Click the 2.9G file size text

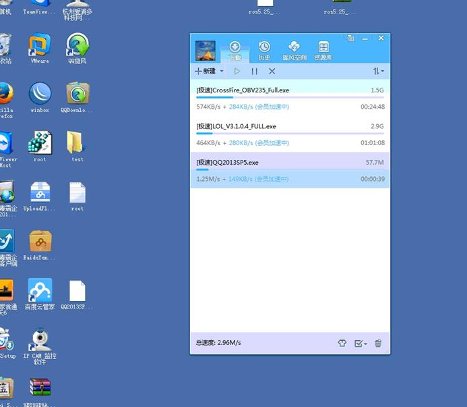click(x=377, y=126)
